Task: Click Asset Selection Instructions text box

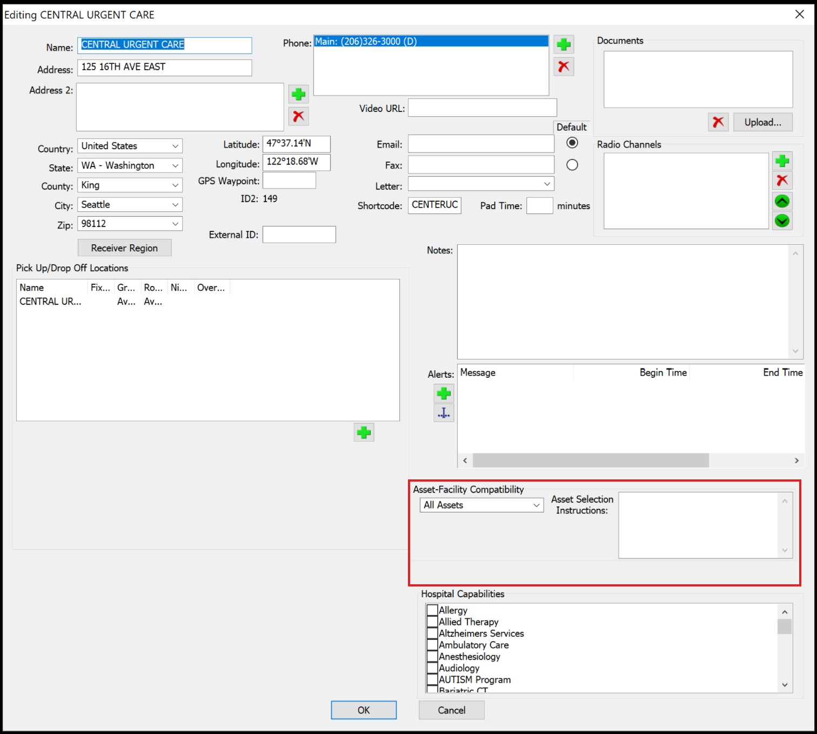Action: click(699, 525)
